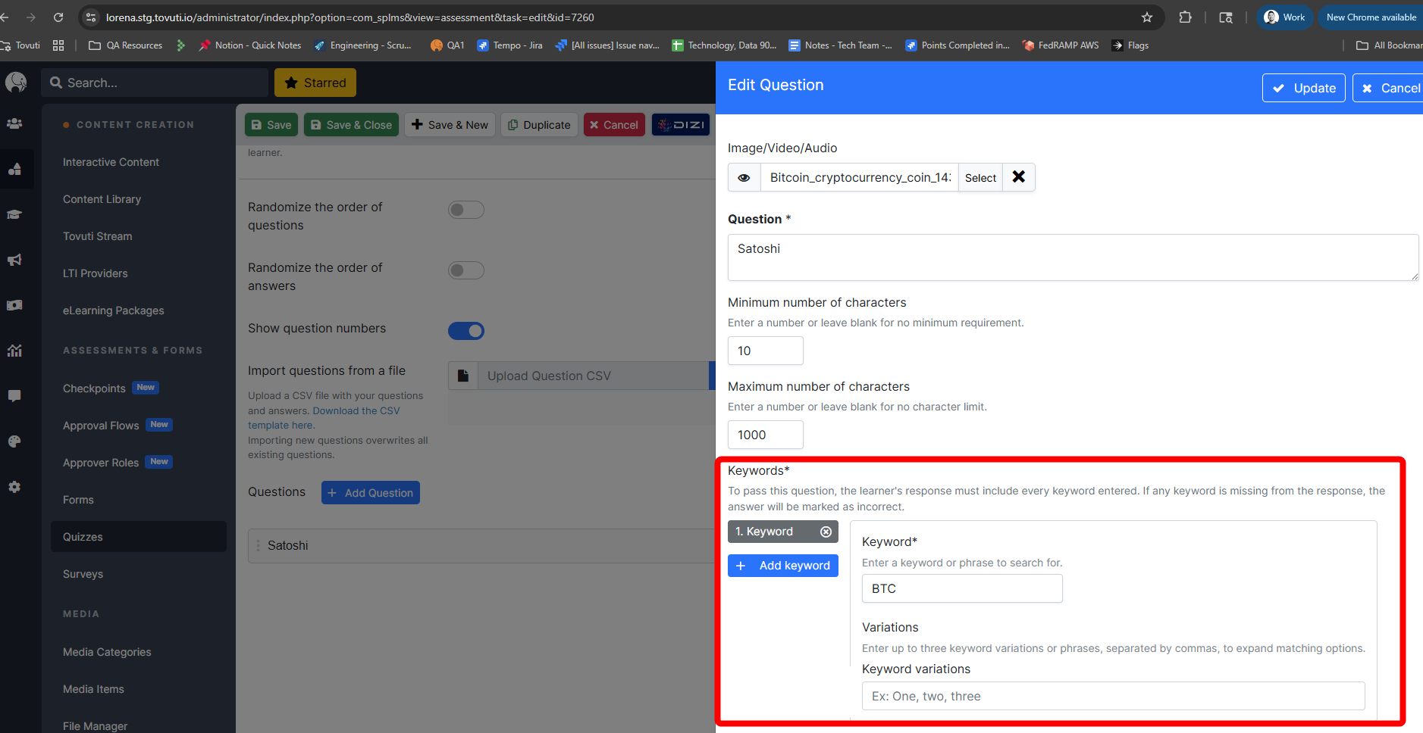
Task: Remove the selected Bitcoin image with the X icon
Action: tap(1018, 177)
